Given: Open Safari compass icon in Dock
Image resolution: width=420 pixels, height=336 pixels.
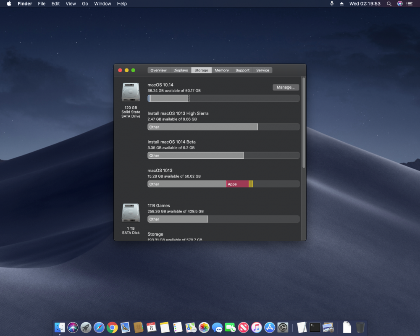Looking at the screenshot, I should (x=99, y=327).
